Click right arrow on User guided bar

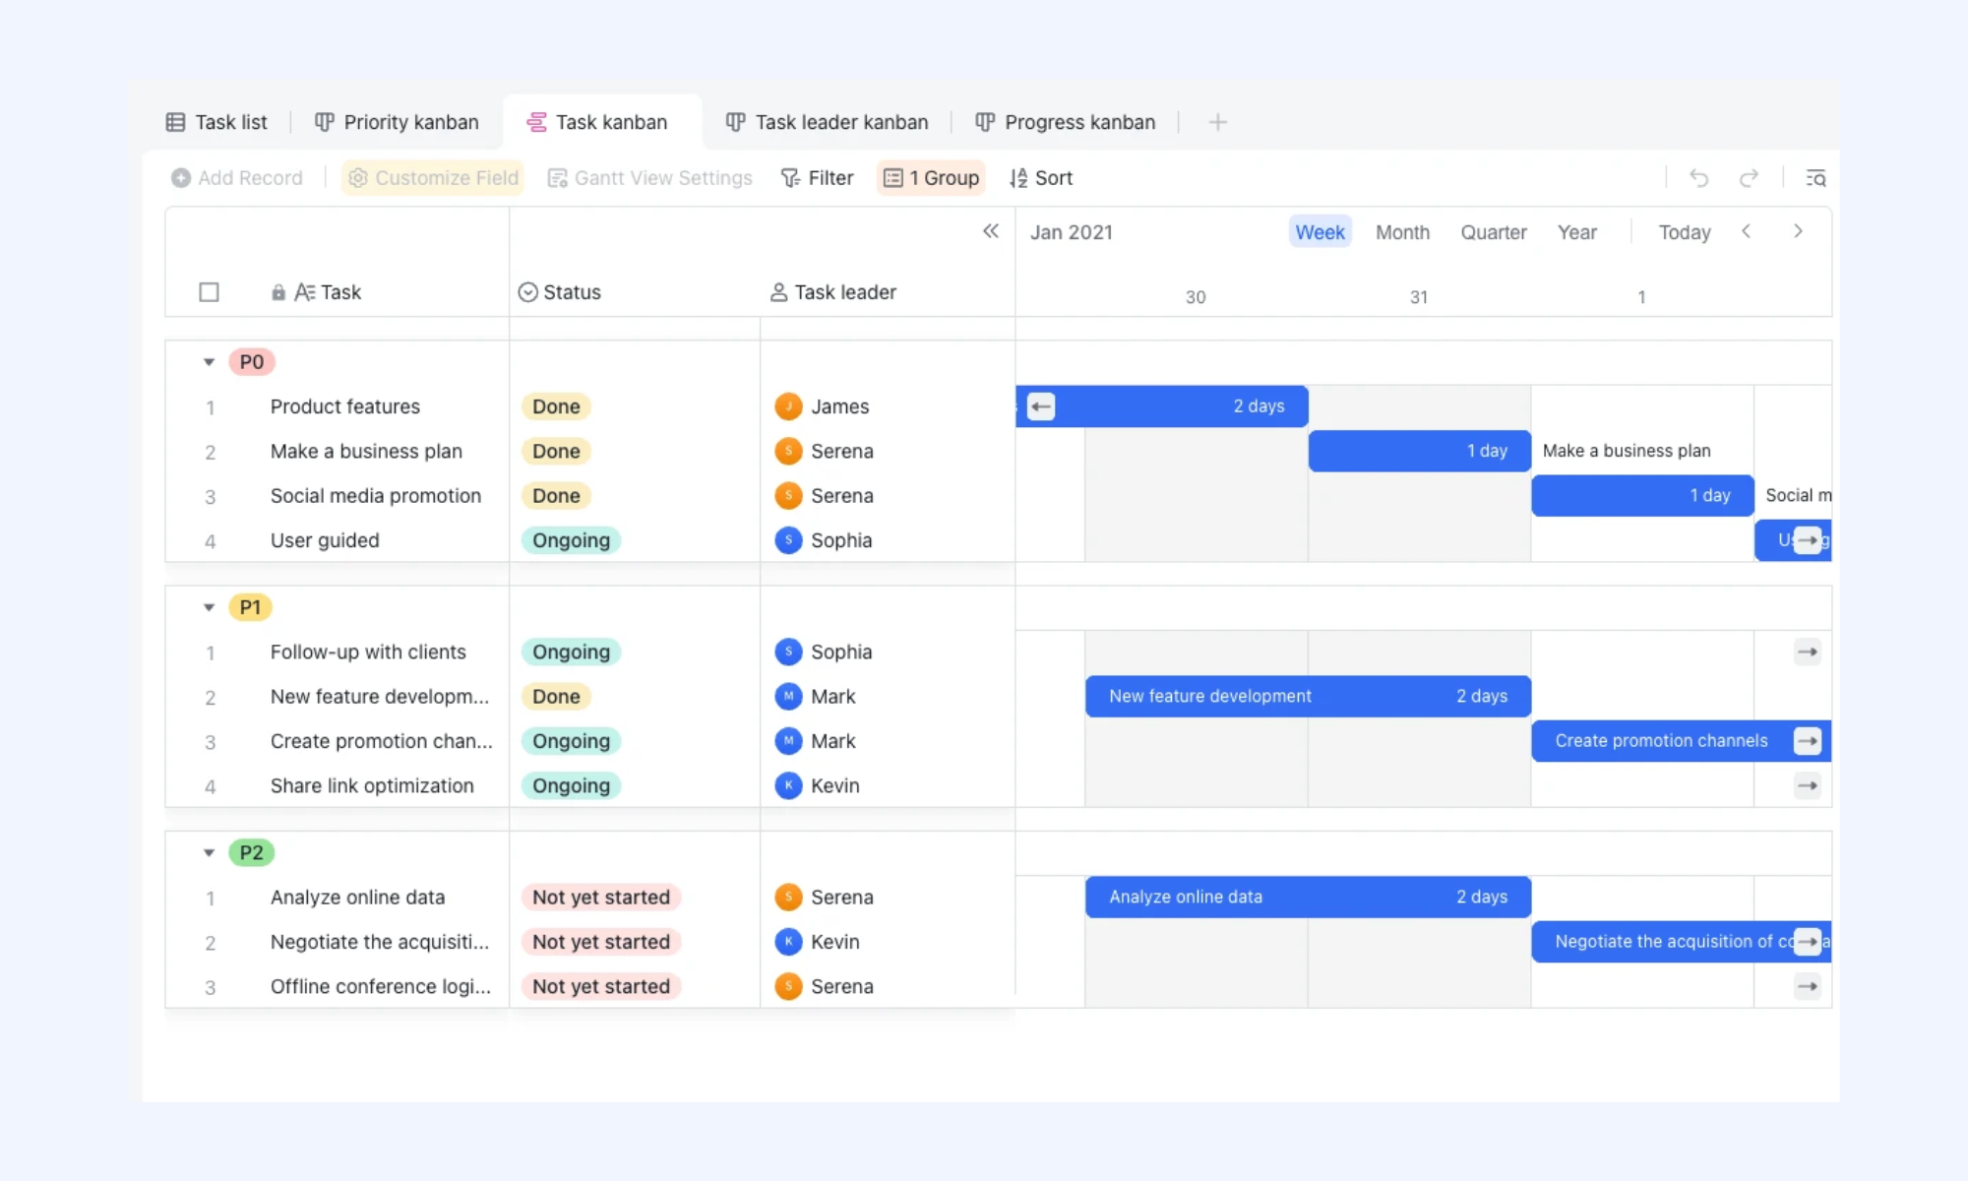(x=1808, y=540)
